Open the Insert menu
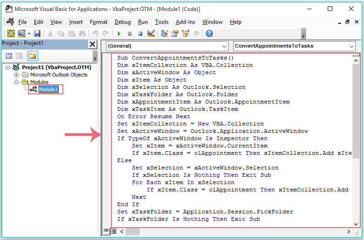The width and height of the screenshot is (364, 240). click(76, 22)
